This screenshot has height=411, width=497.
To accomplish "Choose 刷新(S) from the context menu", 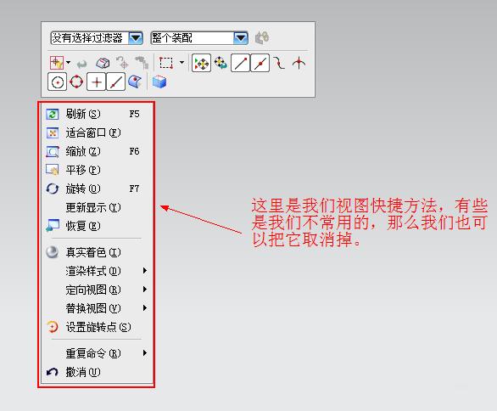I will tap(96, 114).
